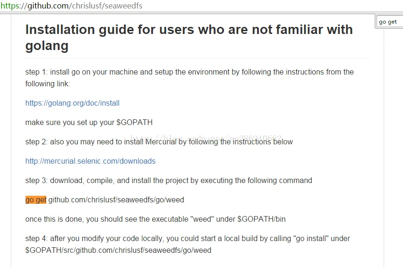Click the word "golang" in the heading
403x267 pixels.
tap(47, 46)
